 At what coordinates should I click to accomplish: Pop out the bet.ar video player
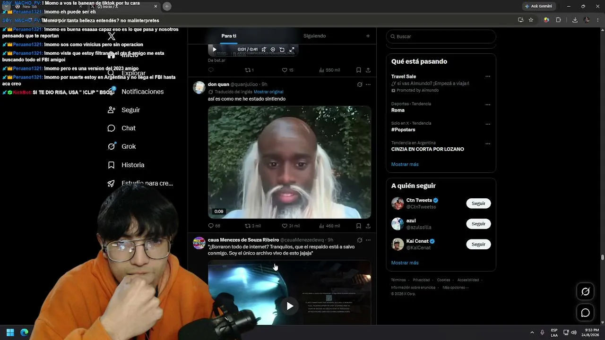[282, 50]
